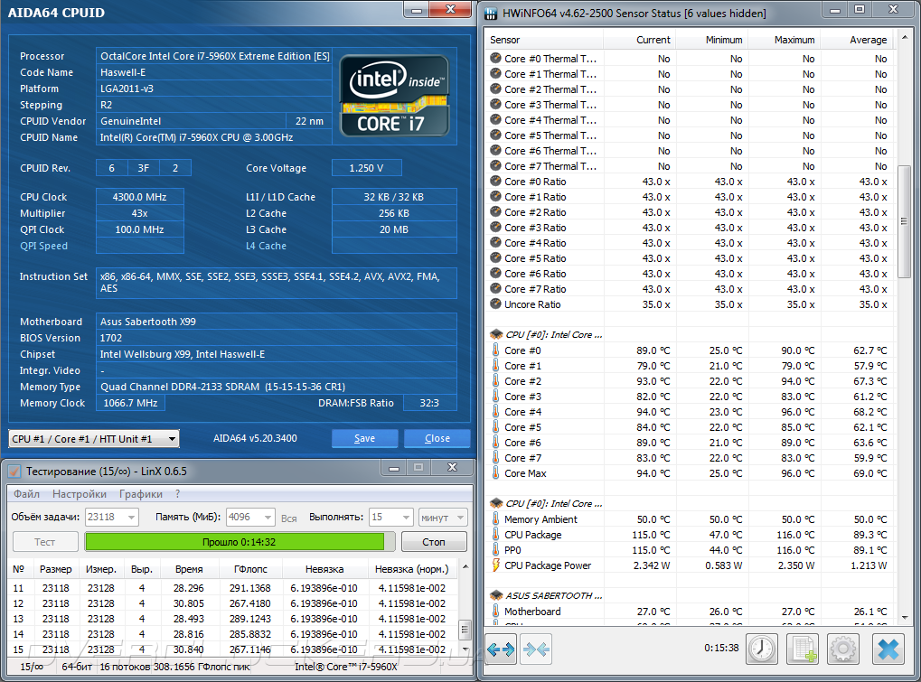Click the PP0 thermometer icon
Screen dimensions: 921x682
(495, 550)
